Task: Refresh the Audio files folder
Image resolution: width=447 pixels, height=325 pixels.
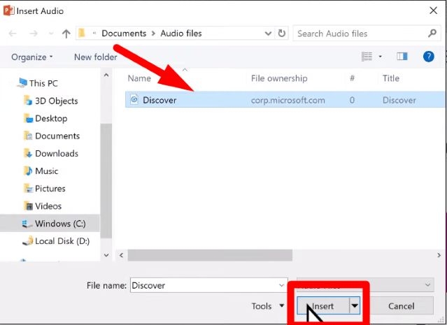Action: click(x=282, y=34)
